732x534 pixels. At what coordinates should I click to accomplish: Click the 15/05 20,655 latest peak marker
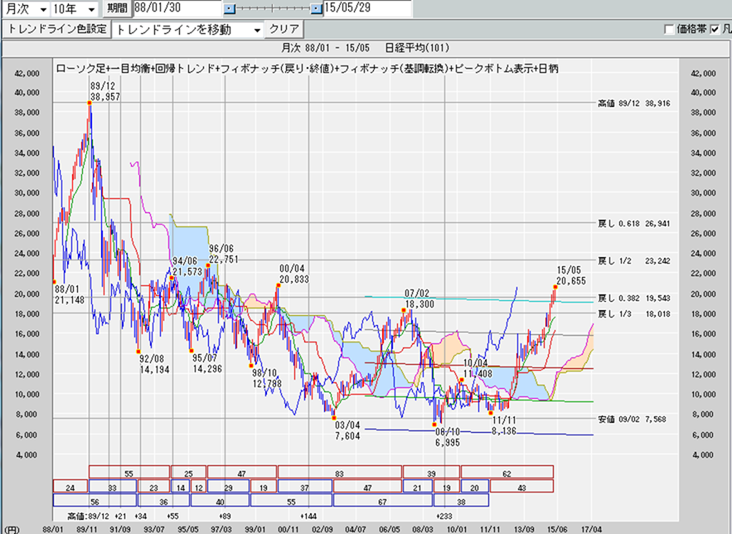click(555, 287)
